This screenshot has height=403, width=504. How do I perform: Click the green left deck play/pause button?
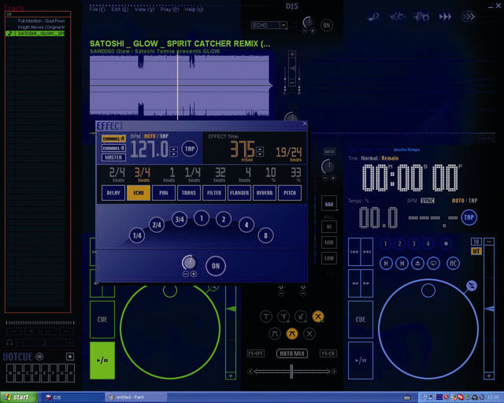click(102, 360)
